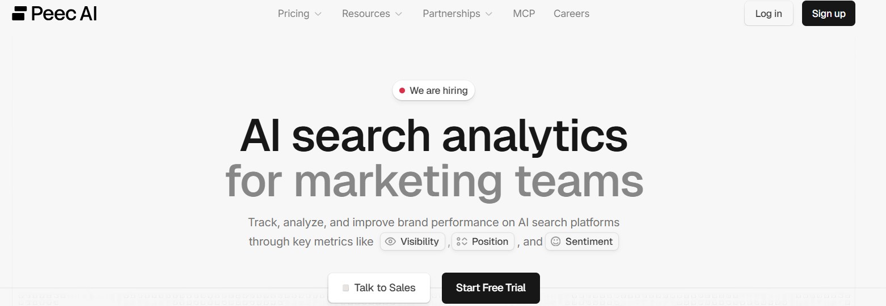This screenshot has height=306, width=886.
Task: Click the Position metric icon
Action: 462,242
